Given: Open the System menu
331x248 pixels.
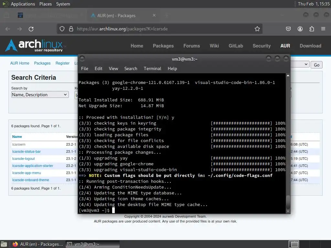Looking at the screenshot, I should pos(63,4).
